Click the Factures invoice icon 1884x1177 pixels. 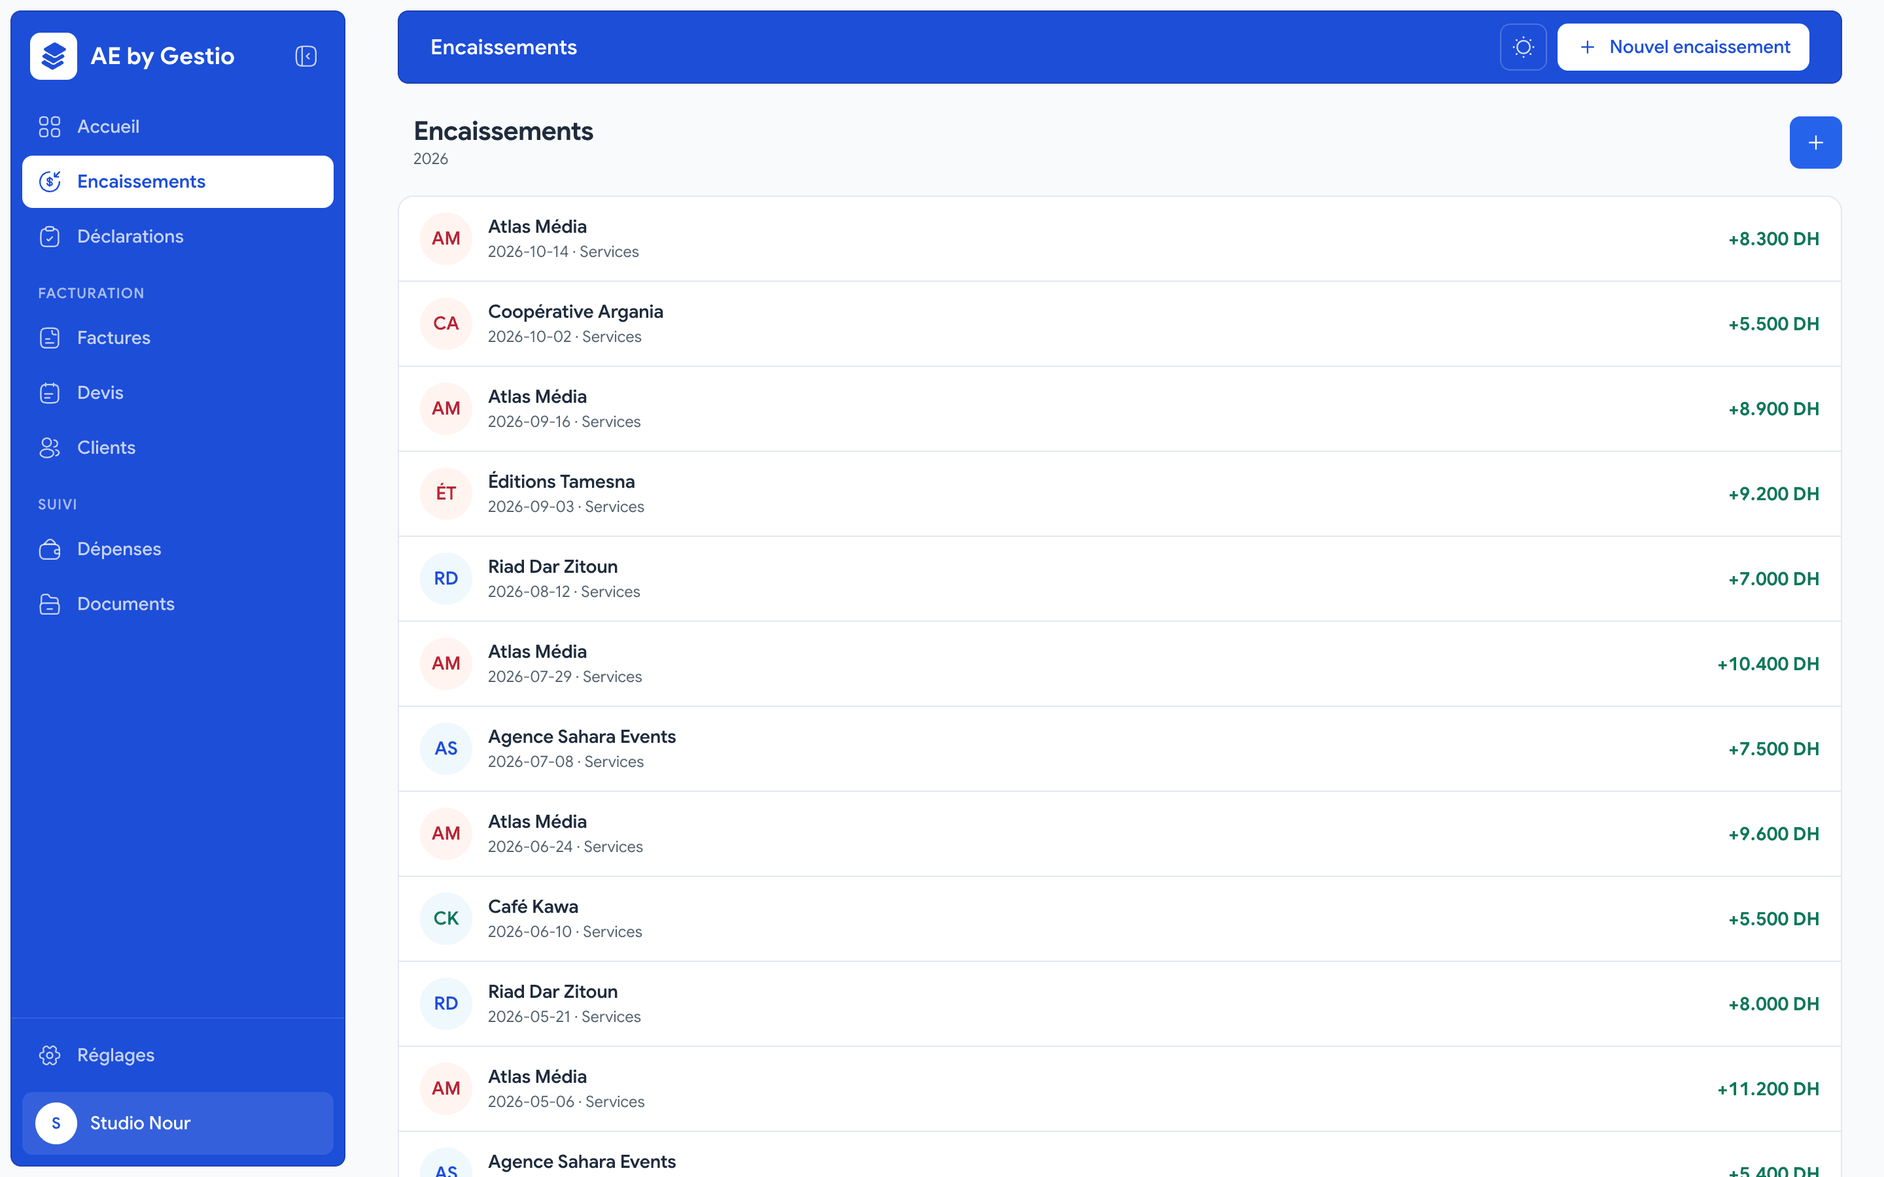50,338
